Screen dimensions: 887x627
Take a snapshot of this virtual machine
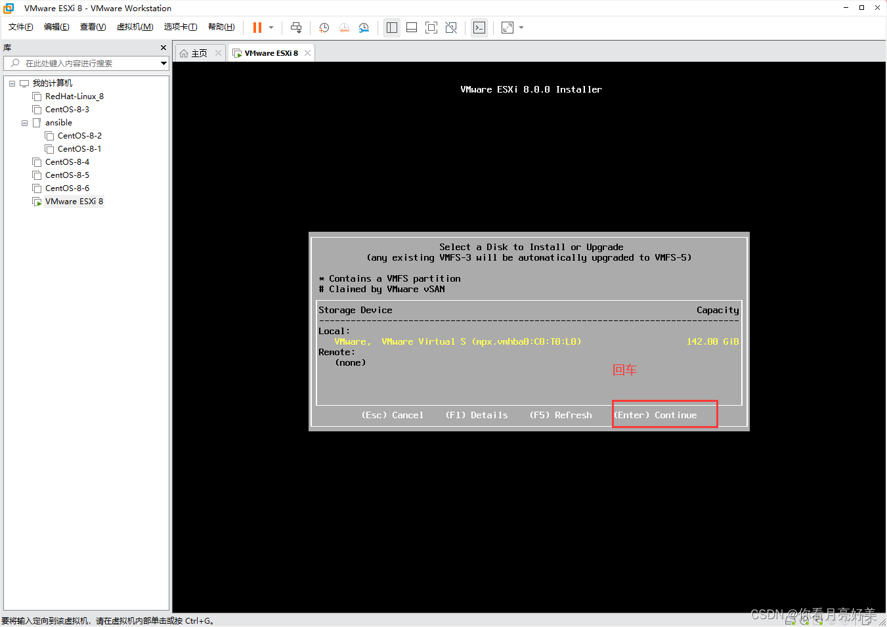[324, 28]
